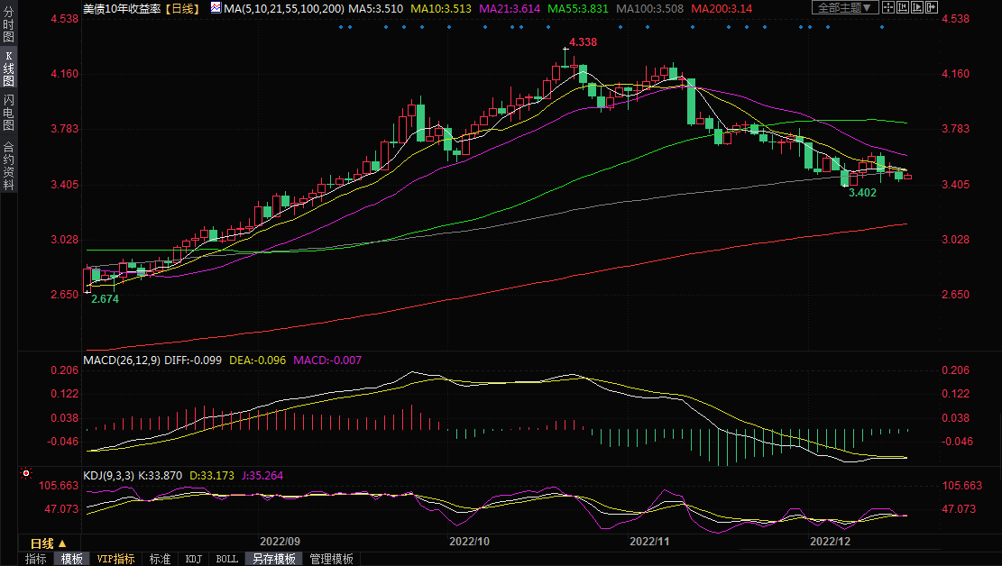Open 合约资料 contract info tab
The image size is (1002, 566).
(8, 165)
